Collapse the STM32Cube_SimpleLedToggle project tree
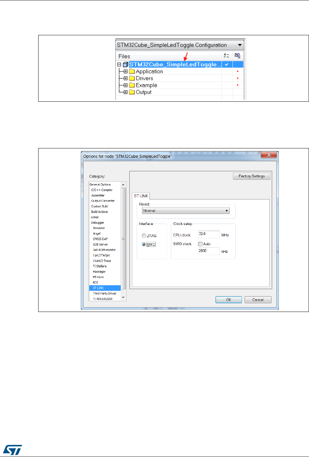 click(119, 64)
